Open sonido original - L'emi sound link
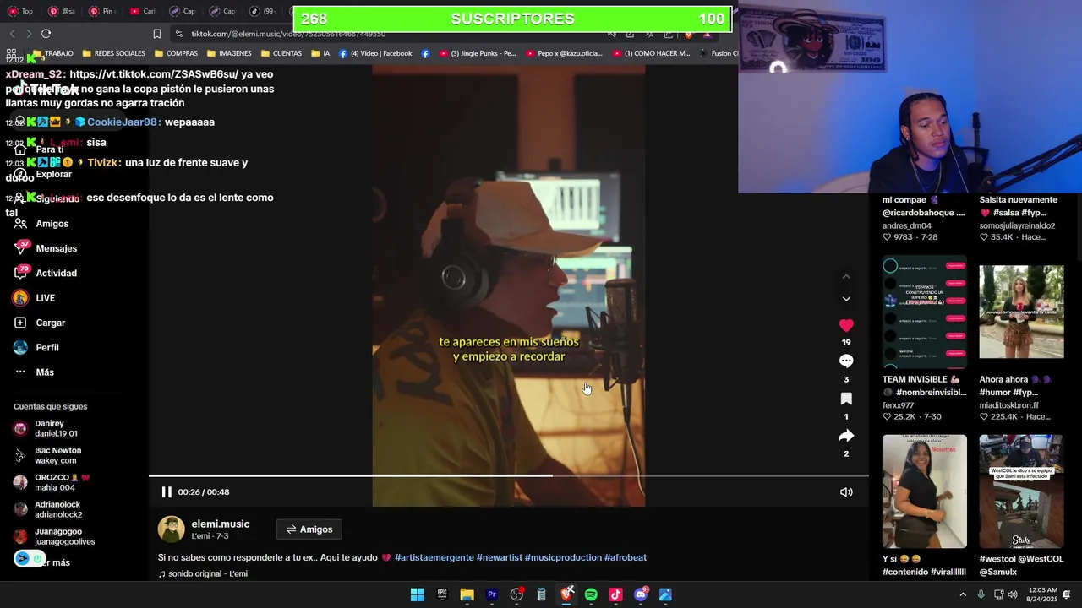Viewport: 1082px width, 608px height. pyautogui.click(x=203, y=573)
